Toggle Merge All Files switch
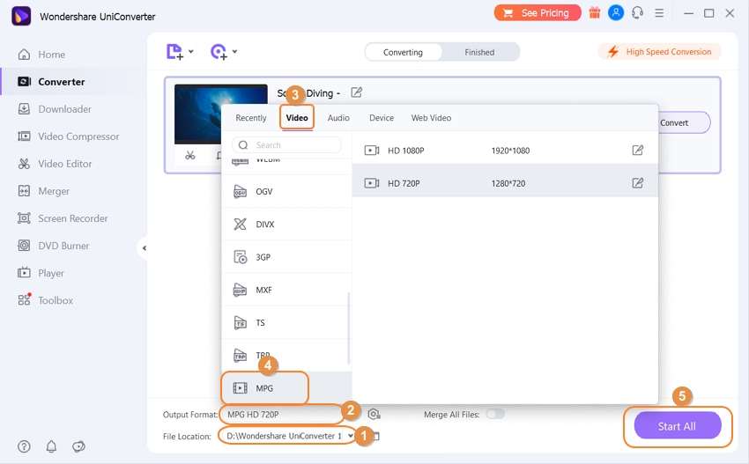 [x=495, y=414]
